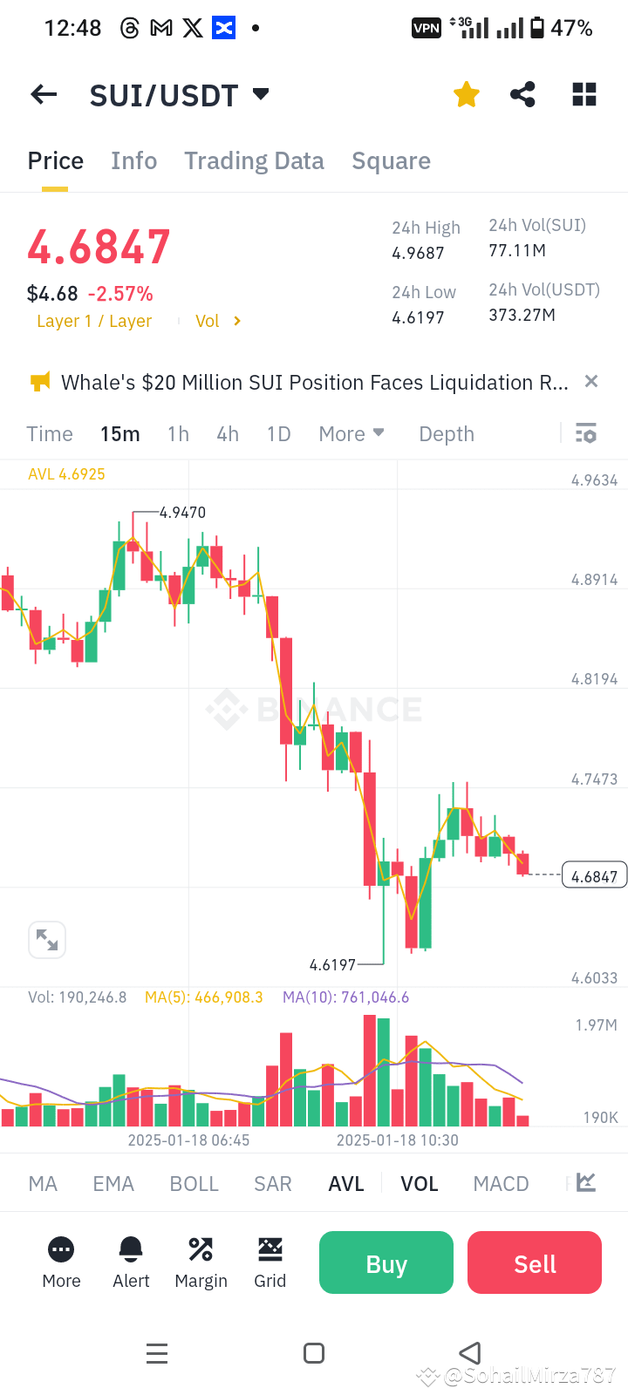Viewport: 628px width, 1395px height.
Task: Open price Alert settings via the bell icon
Action: [x=130, y=1250]
